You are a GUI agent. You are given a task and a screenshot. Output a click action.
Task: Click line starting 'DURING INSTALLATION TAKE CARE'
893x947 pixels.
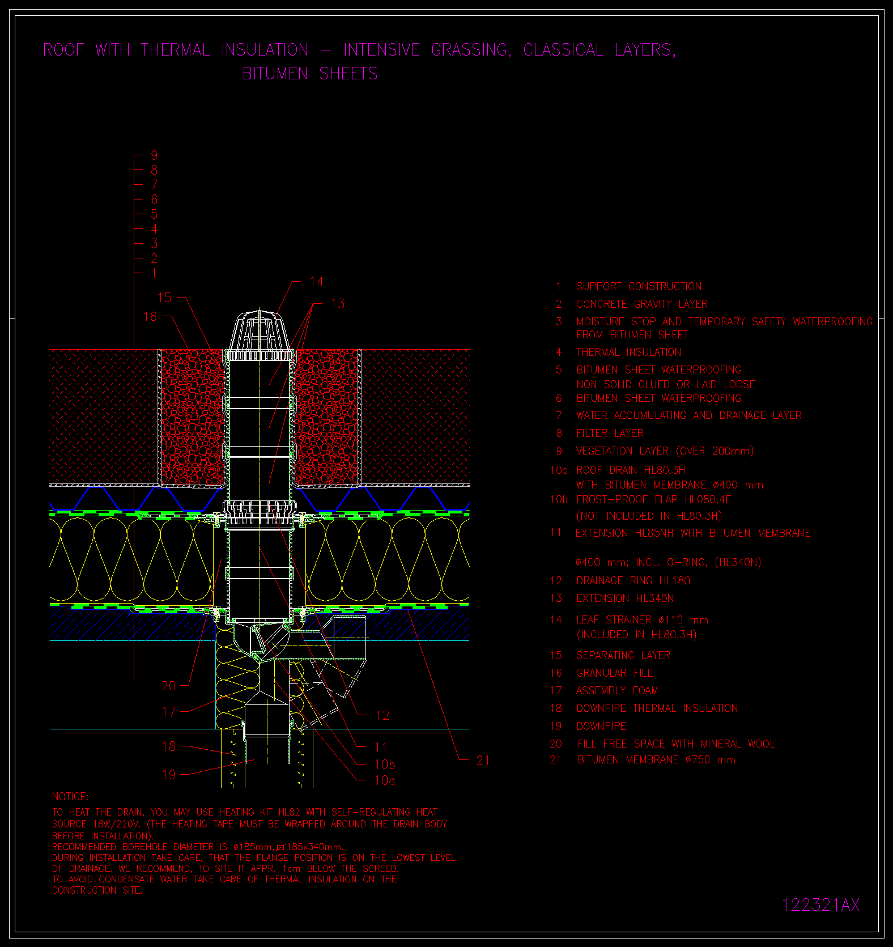coord(254,857)
